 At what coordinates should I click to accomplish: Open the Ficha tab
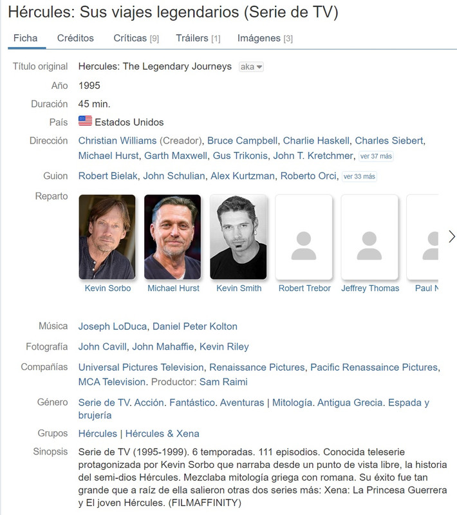coord(26,38)
